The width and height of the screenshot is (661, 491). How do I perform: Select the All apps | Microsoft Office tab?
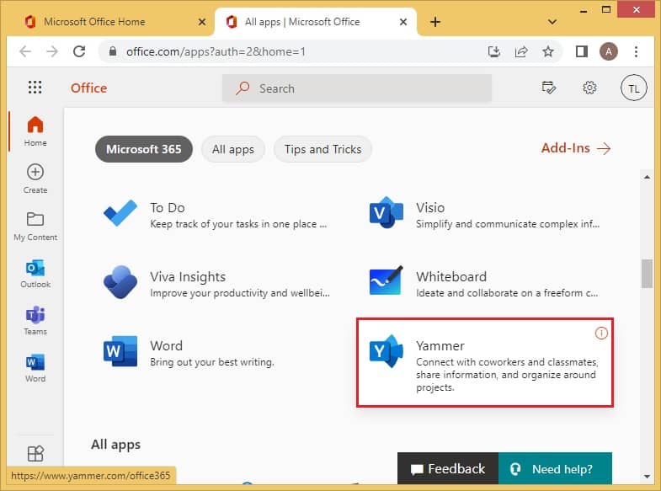click(315, 22)
